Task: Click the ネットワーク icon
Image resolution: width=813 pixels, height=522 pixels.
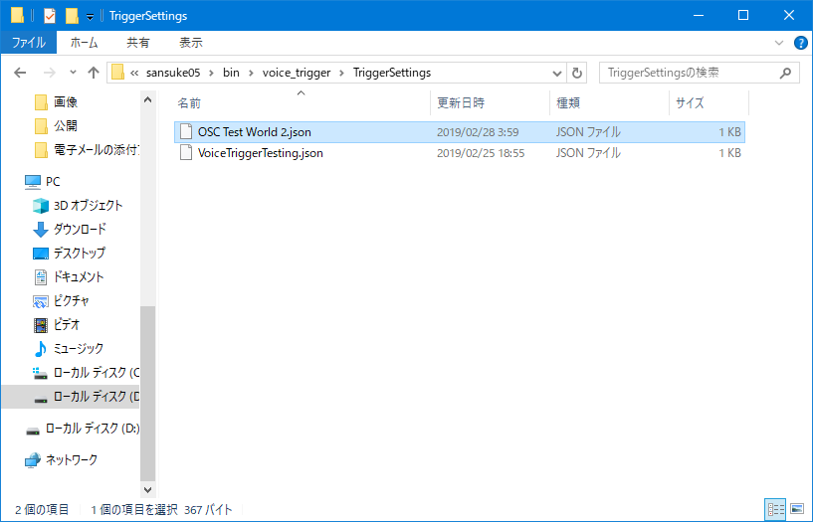Action: (x=33, y=460)
